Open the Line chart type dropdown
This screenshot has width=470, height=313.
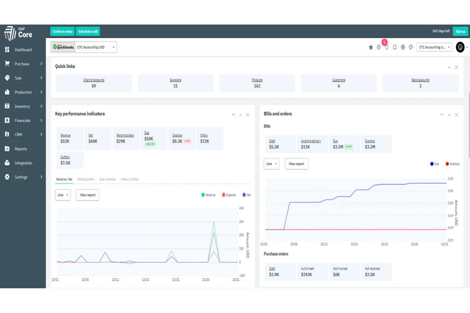(63, 195)
